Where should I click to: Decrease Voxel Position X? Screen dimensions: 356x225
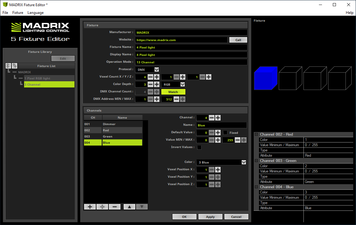(x=212, y=170)
